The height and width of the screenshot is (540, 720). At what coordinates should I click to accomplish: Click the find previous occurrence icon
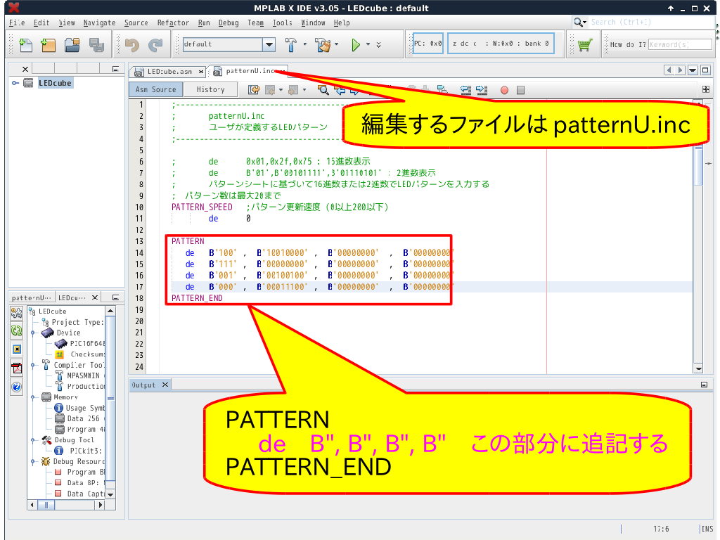tap(340, 90)
